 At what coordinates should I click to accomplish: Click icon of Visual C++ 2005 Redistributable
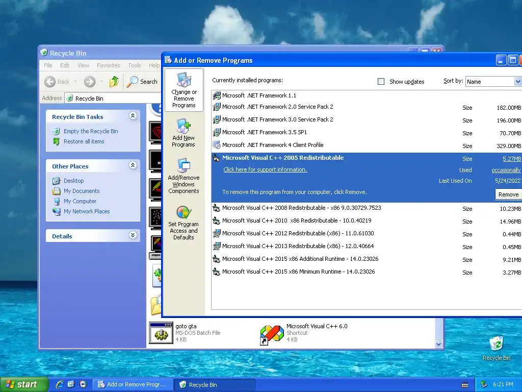(x=216, y=158)
